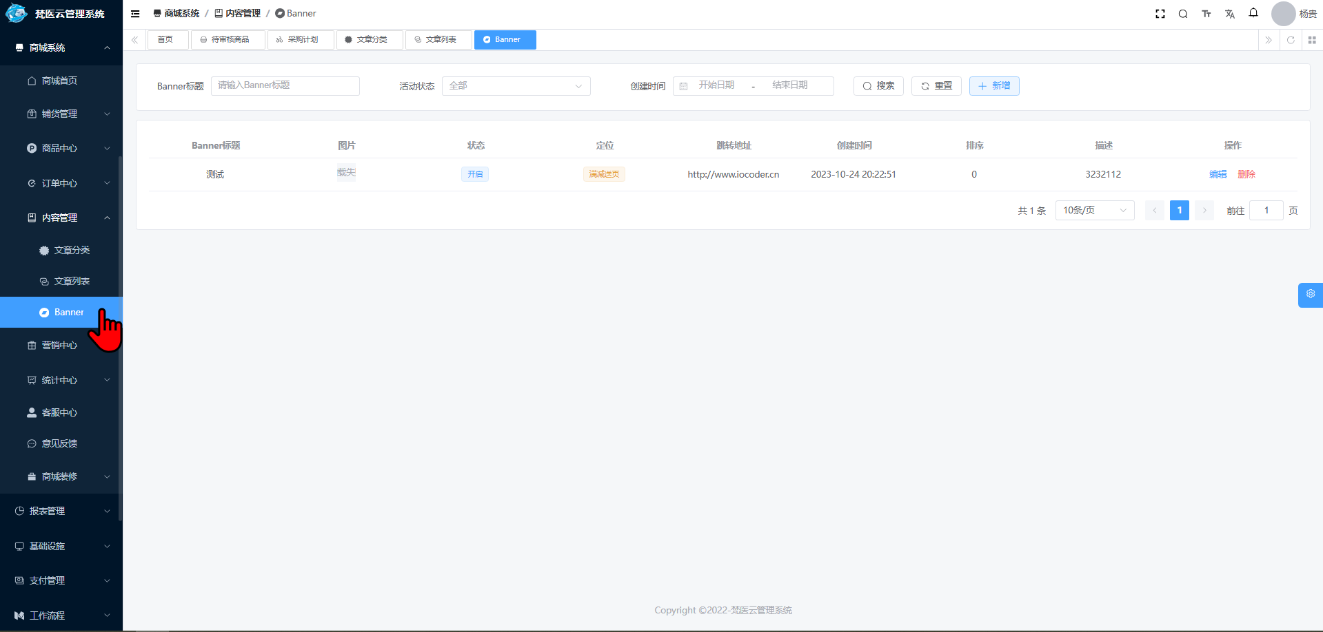1323x632 pixels.
Task: Select 文章列表 in the sidebar
Action: (72, 281)
